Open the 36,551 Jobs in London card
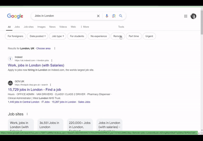Image resolution: width=203 pixels, height=141 pixels. [50, 125]
